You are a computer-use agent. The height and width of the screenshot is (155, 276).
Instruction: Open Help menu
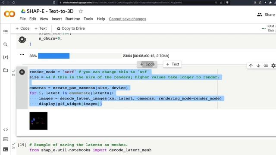click(101, 19)
